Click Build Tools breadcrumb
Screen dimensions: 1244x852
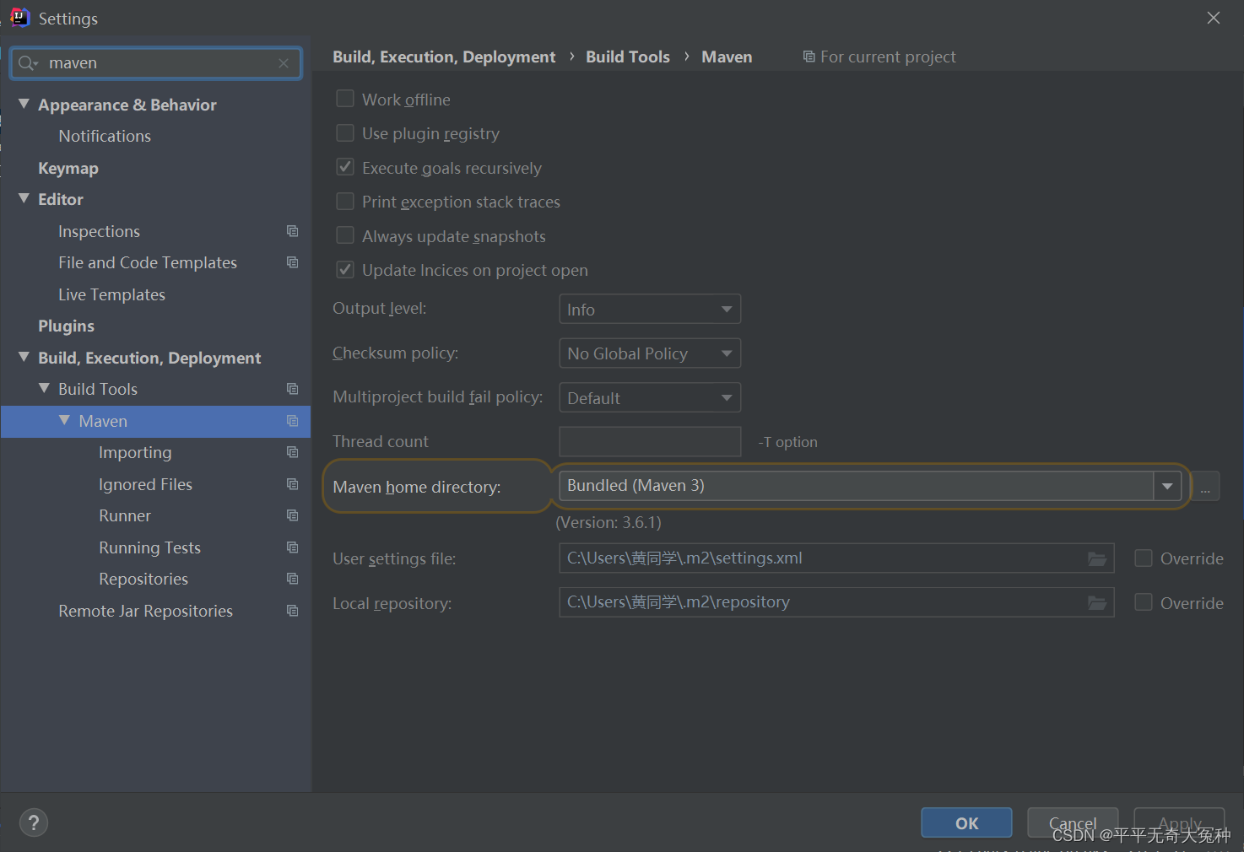628,57
